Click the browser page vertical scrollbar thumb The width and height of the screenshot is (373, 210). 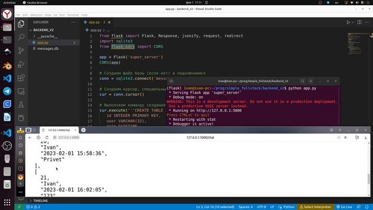[369, 179]
